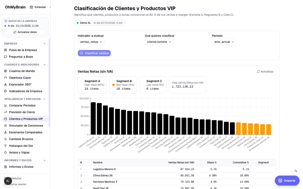Open the ventas_netas indicator dropdown
This screenshot has height=189, width=303.
[x=91, y=42]
